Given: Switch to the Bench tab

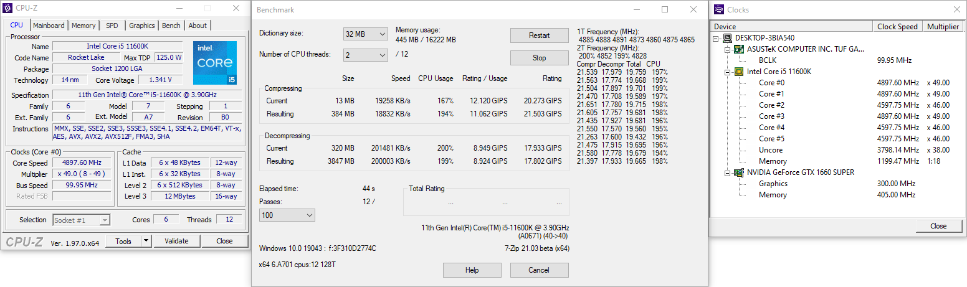Looking at the screenshot, I should click(171, 26).
